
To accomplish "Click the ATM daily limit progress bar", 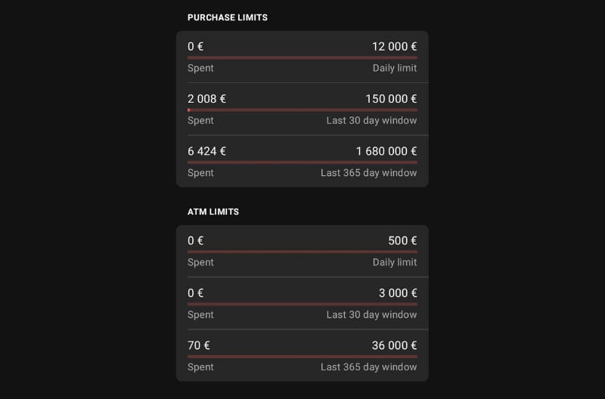I will click(302, 252).
